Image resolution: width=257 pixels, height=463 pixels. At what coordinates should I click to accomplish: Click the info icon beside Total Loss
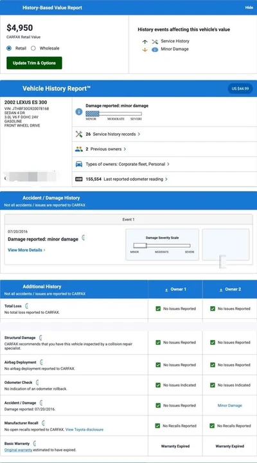click(26, 306)
